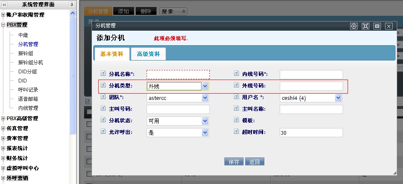This screenshot has width=403, height=184.
Task: Click help icon beside 允许呼出
Action: point(103,132)
